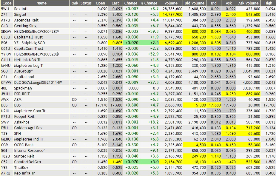Select the Mapletree Ind Tr name
Viewport: 276px width, 176px height.
(29, 139)
